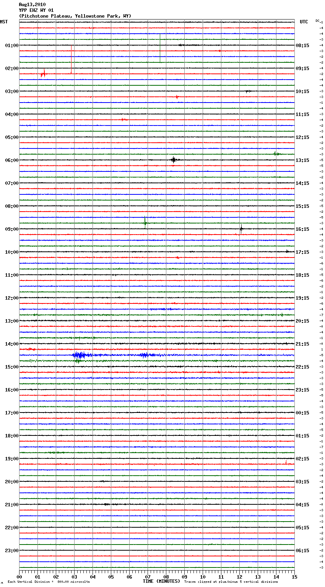Select the 02:00 MST time label
The height and width of the screenshot is (587, 325).
(12, 68)
